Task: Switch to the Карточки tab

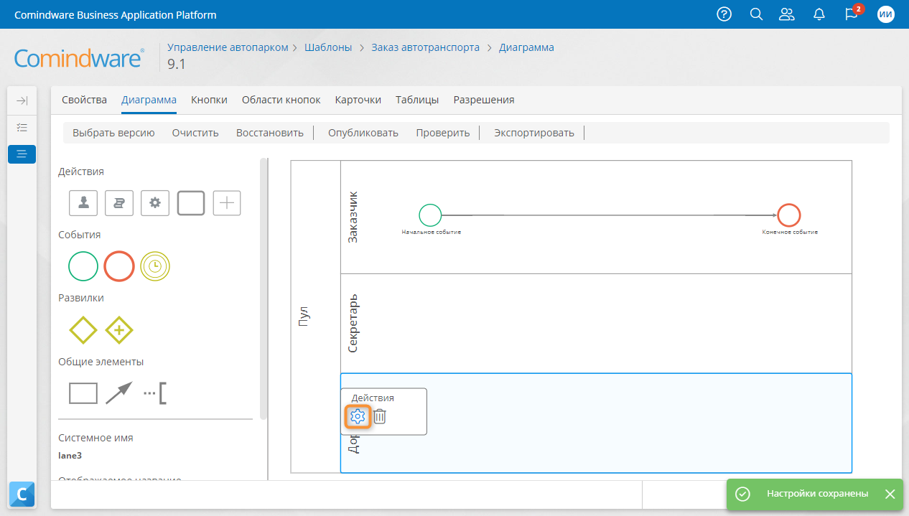Action: [x=358, y=100]
